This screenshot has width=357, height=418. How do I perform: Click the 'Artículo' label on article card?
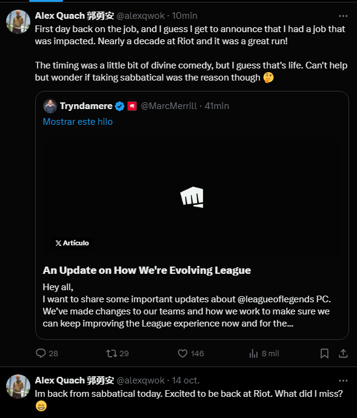[x=72, y=243]
